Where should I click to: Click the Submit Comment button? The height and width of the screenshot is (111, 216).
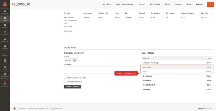pos(72,87)
